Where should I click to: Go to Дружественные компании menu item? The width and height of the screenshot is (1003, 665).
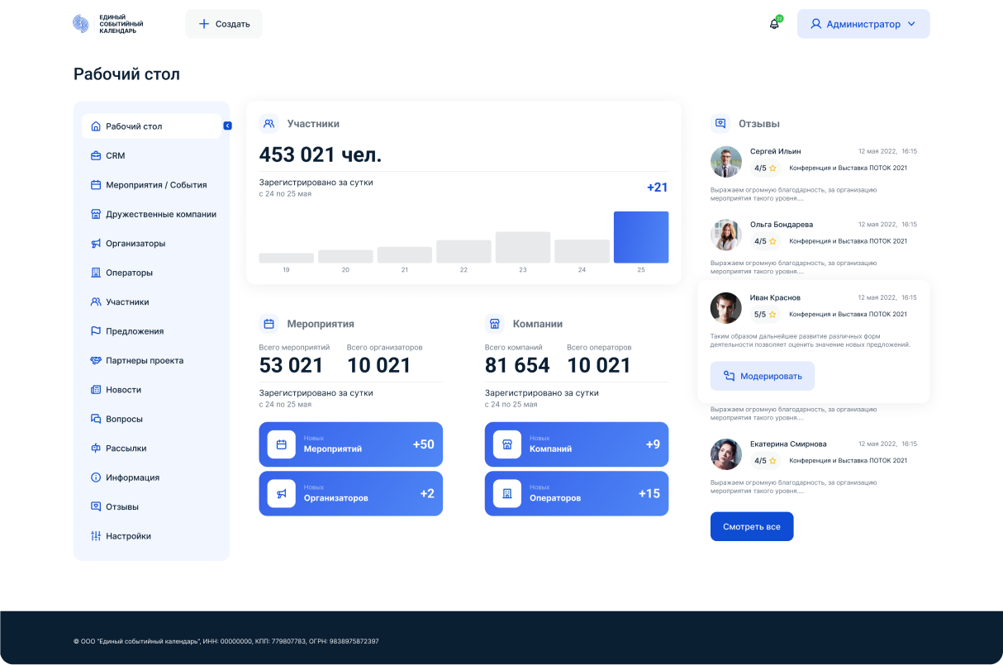coord(160,214)
